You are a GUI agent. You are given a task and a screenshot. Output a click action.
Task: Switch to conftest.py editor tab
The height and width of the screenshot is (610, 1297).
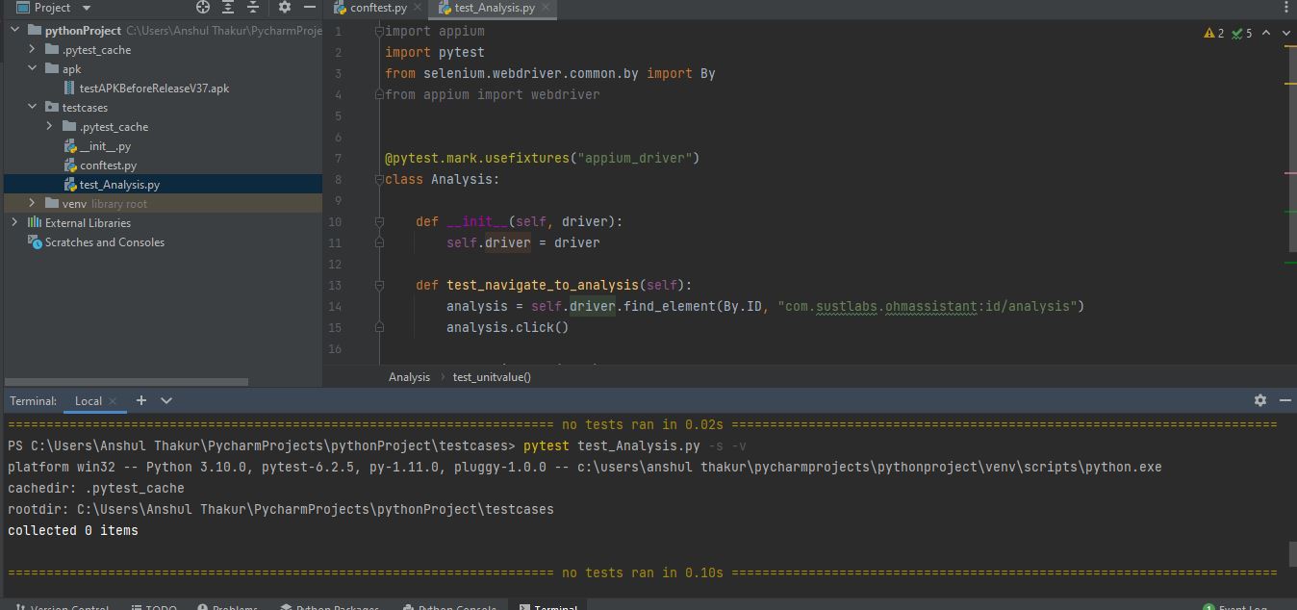[378, 8]
